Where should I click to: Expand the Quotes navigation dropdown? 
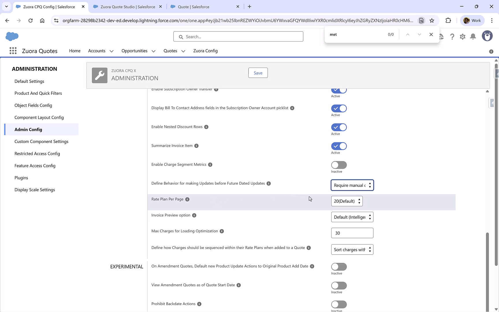pyautogui.click(x=183, y=51)
